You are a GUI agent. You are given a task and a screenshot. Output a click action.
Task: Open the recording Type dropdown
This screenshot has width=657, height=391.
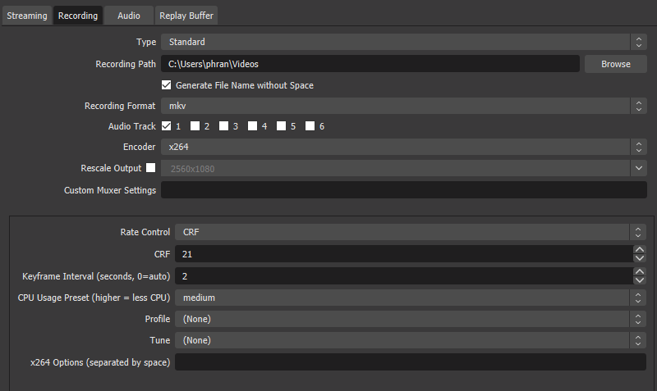pyautogui.click(x=403, y=42)
